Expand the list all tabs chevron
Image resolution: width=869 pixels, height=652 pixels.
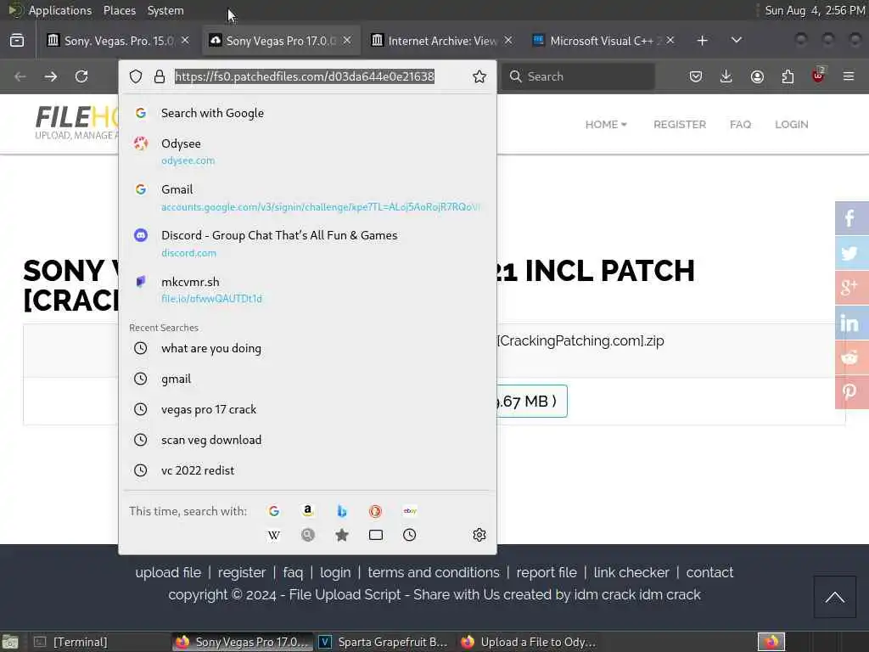(x=736, y=41)
